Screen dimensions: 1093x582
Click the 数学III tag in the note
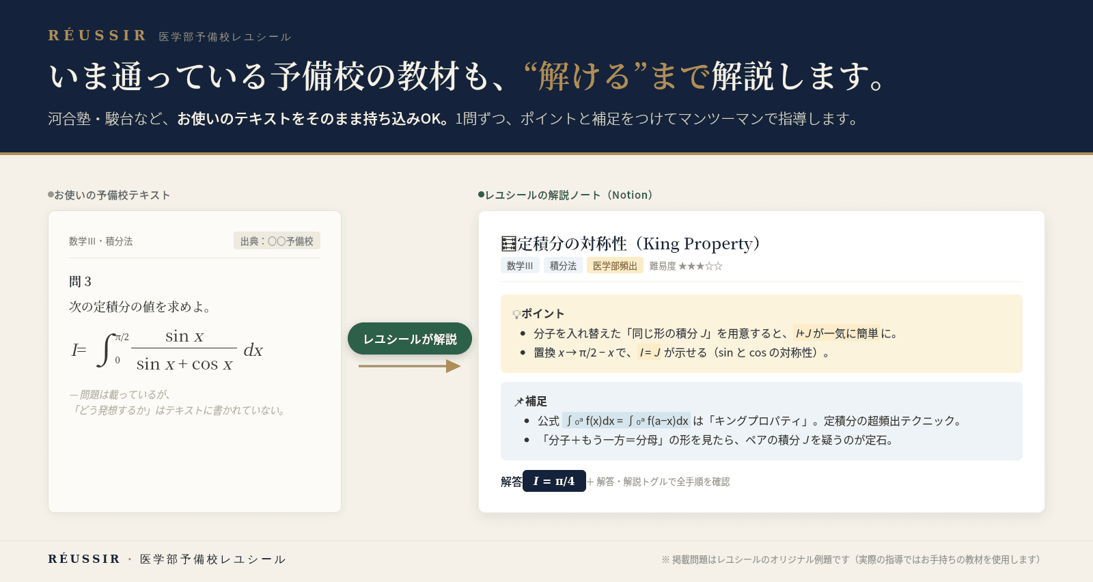click(520, 266)
